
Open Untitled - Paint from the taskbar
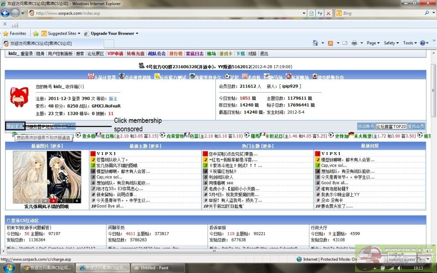154,268
